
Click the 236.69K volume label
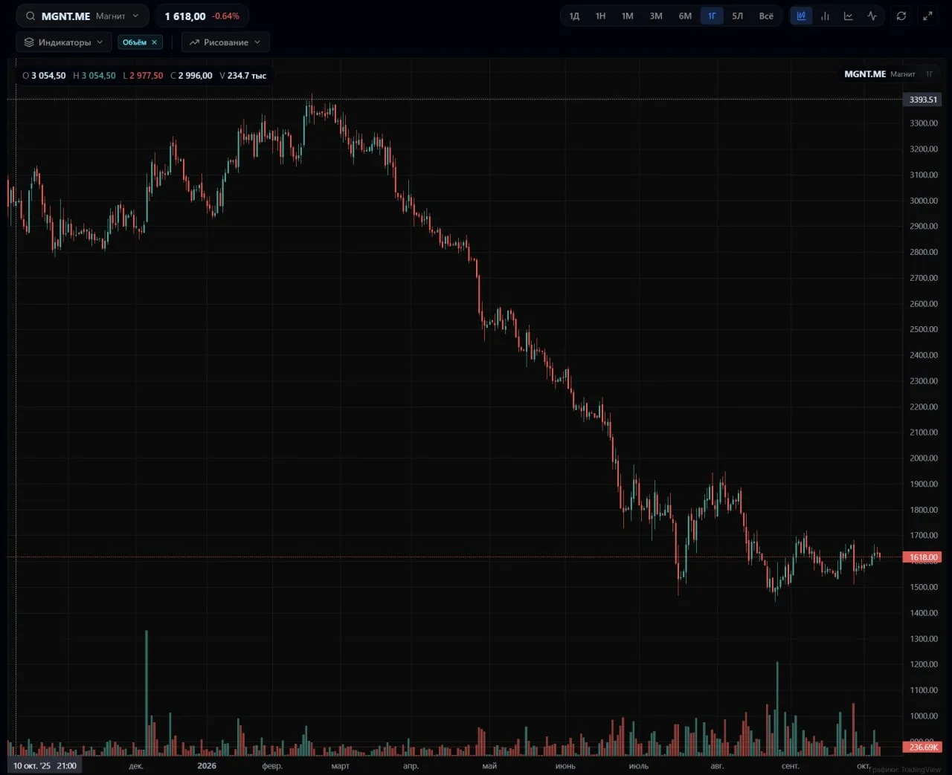pos(923,747)
